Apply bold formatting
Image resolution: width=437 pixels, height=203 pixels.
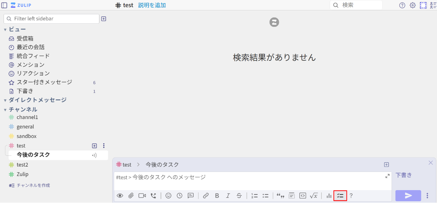coord(217,195)
